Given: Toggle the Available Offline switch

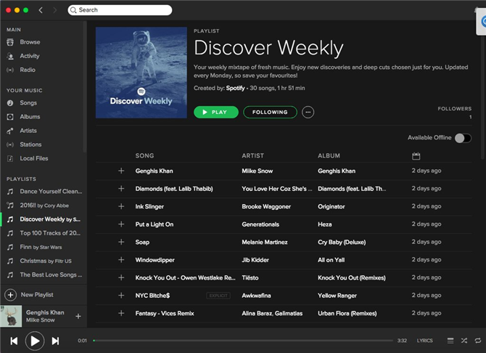Looking at the screenshot, I should point(463,138).
